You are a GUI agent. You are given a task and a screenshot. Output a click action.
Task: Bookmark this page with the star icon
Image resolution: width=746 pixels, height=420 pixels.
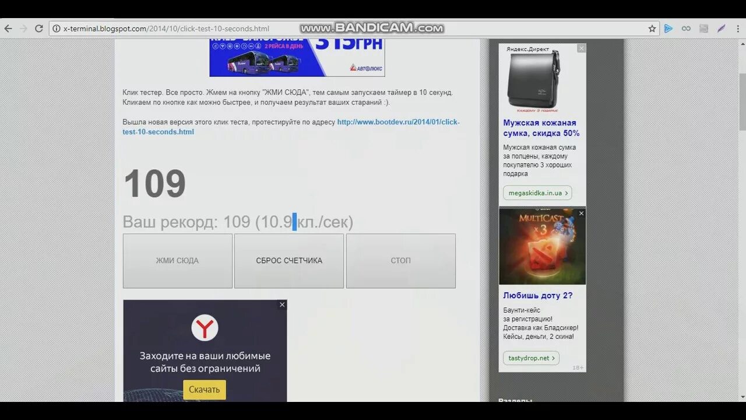(652, 28)
